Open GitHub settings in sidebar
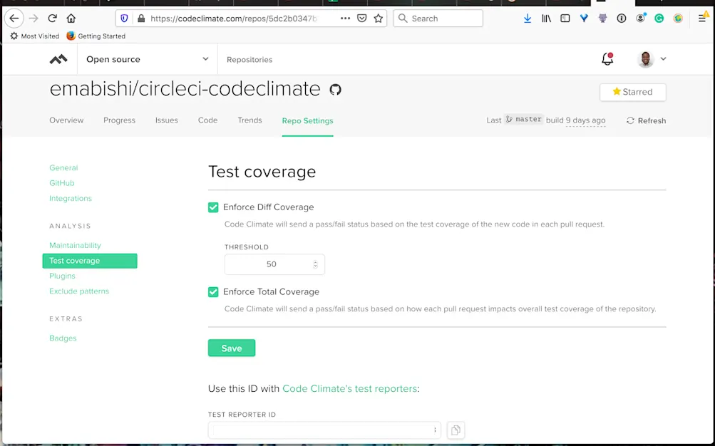The height and width of the screenshot is (446, 715). click(61, 183)
